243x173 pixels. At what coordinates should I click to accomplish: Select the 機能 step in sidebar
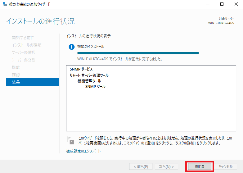point(16,67)
